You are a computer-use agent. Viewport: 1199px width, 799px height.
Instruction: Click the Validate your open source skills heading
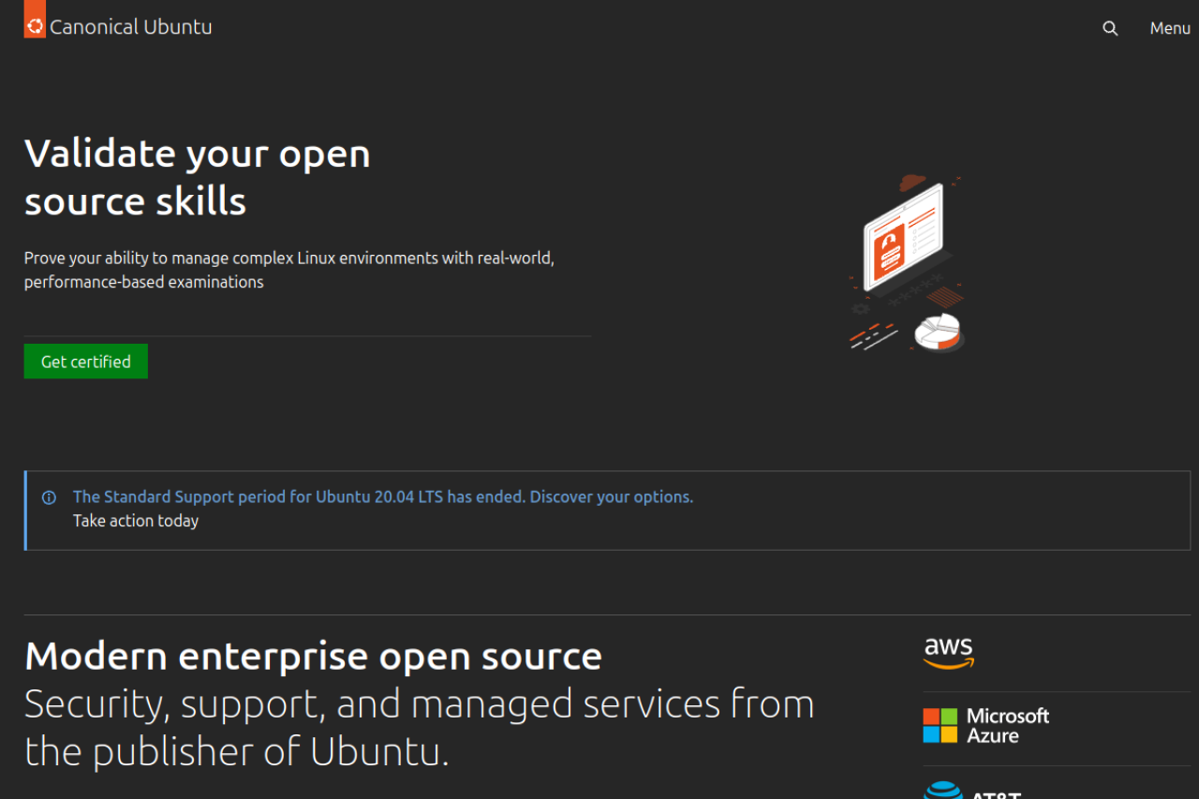[x=198, y=177]
